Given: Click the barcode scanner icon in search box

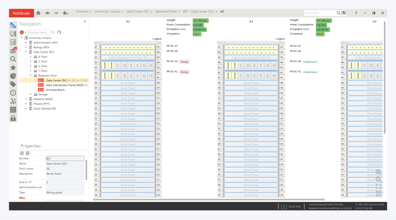Looking at the screenshot, I should tap(344, 13).
